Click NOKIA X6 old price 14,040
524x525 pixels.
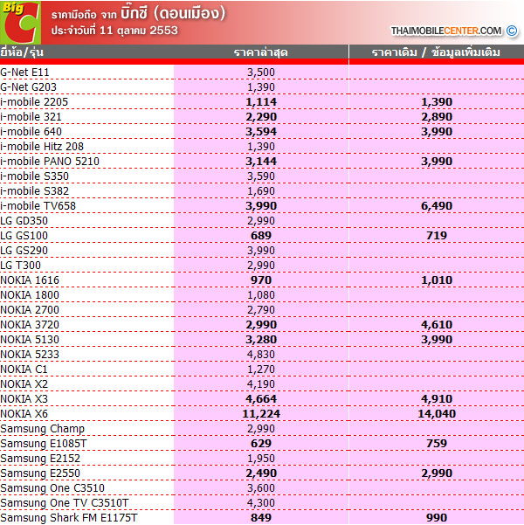(x=437, y=413)
